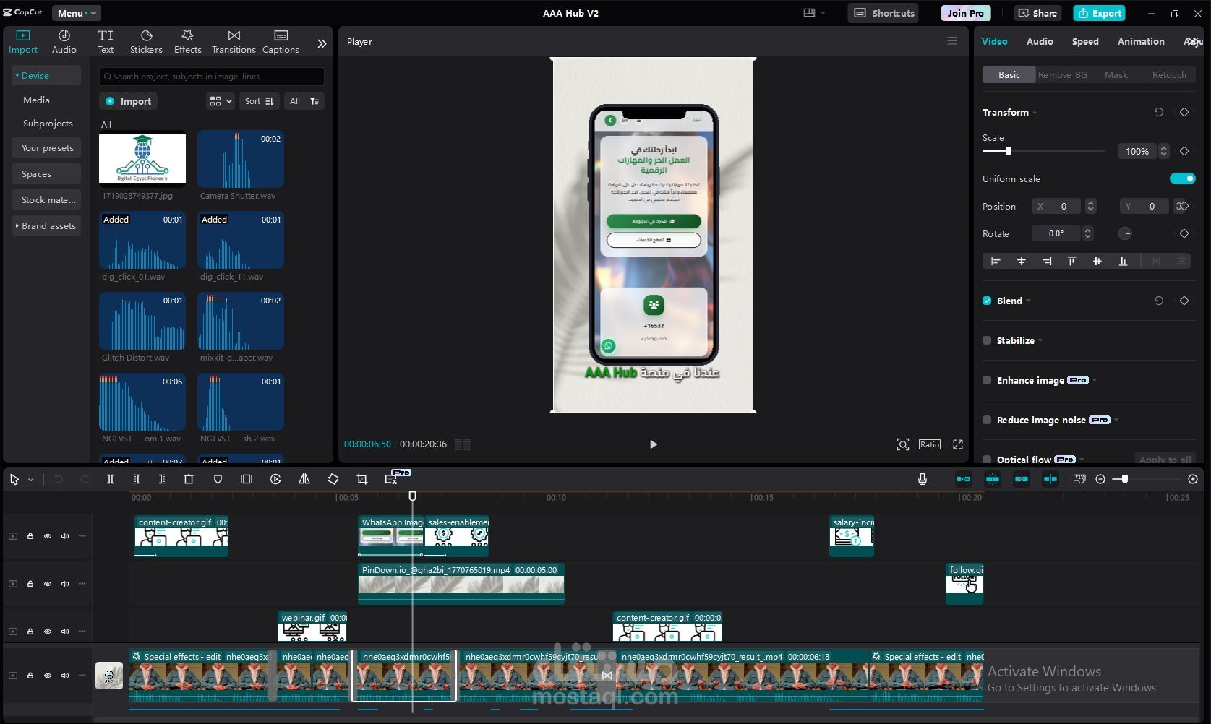
Task: Click the timeline zoom-in magnifier
Action: pyautogui.click(x=1193, y=479)
